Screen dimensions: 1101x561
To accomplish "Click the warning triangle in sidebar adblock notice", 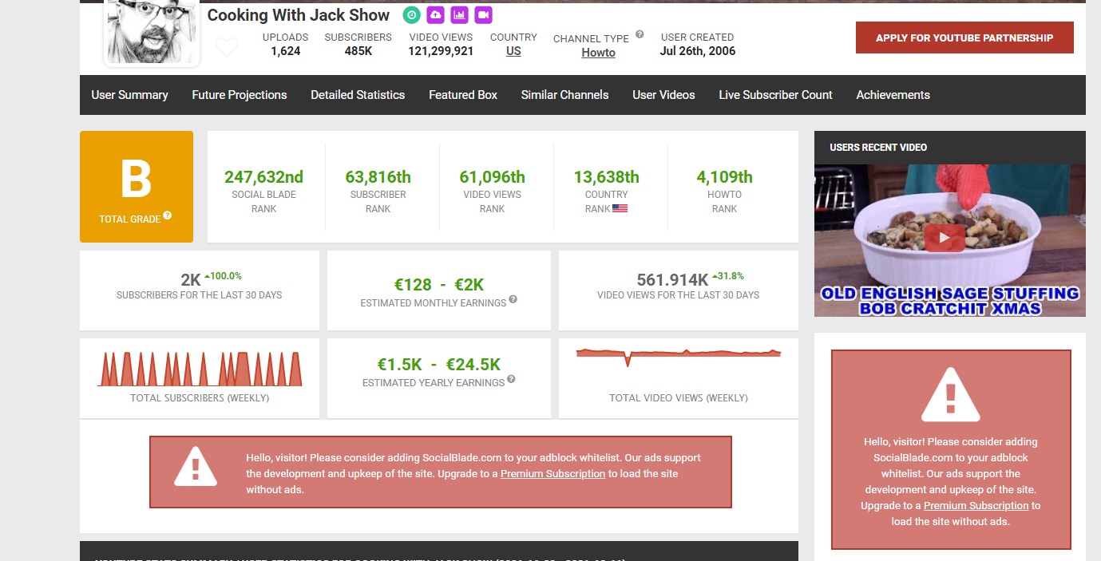I will click(x=950, y=394).
